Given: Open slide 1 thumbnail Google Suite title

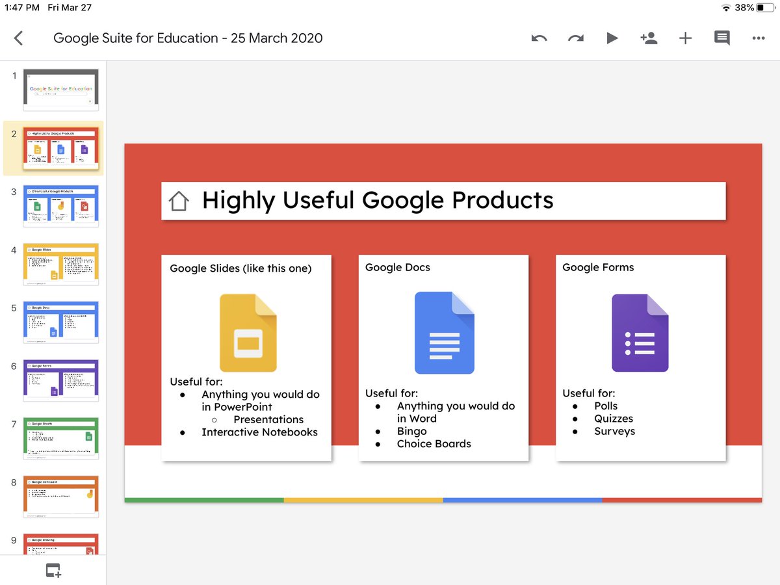Looking at the screenshot, I should click(61, 89).
